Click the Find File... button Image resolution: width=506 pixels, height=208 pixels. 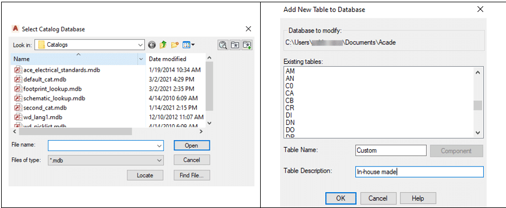coord(192,176)
